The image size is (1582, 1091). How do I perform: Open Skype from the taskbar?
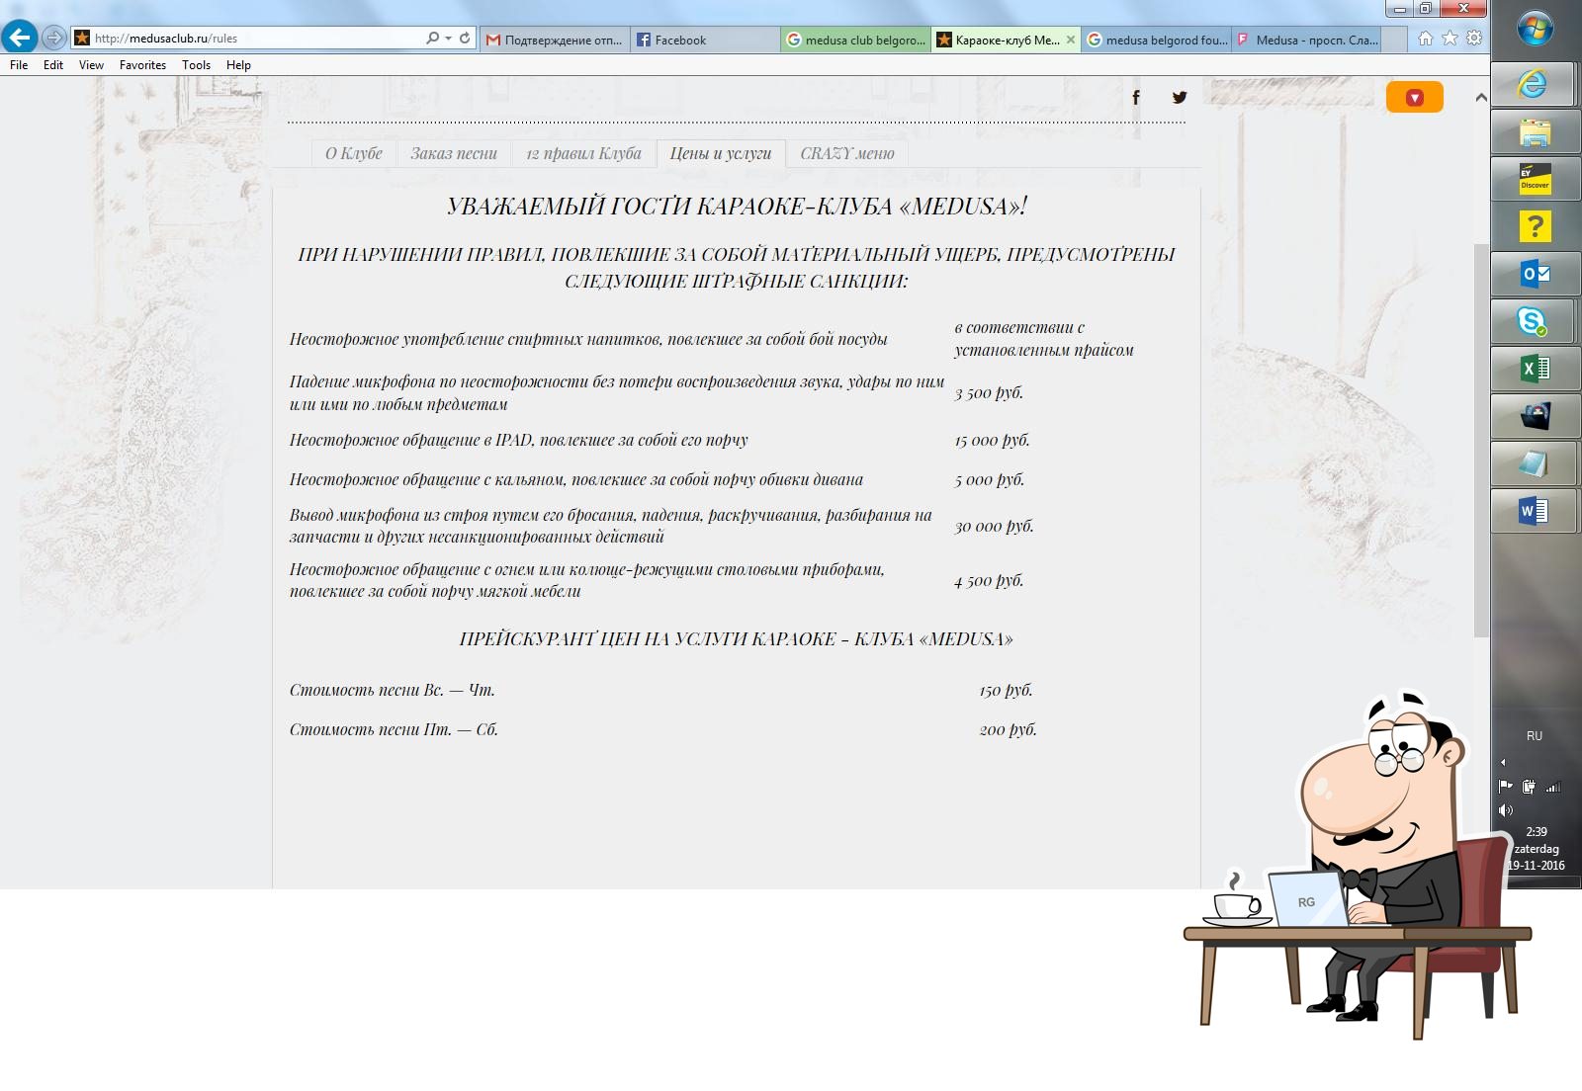(x=1534, y=321)
